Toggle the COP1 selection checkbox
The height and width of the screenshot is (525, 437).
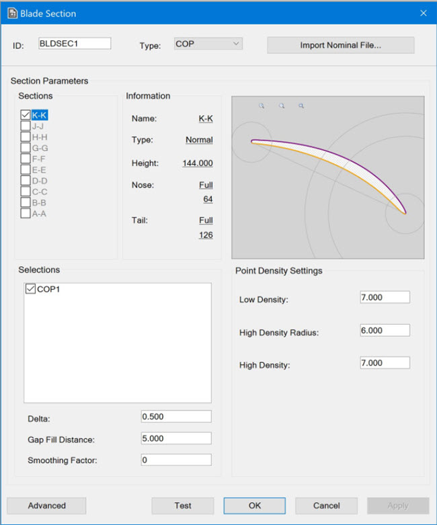pos(30,289)
